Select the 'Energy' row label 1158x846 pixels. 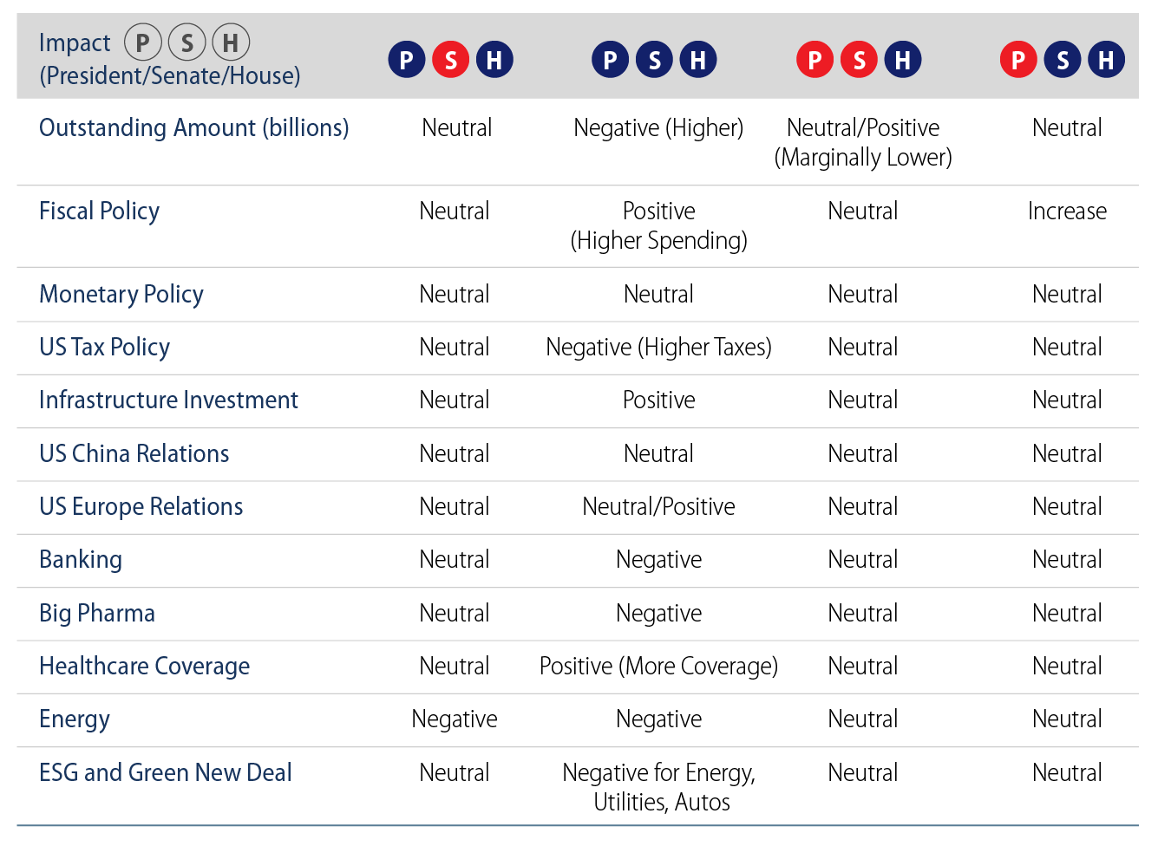coord(75,719)
